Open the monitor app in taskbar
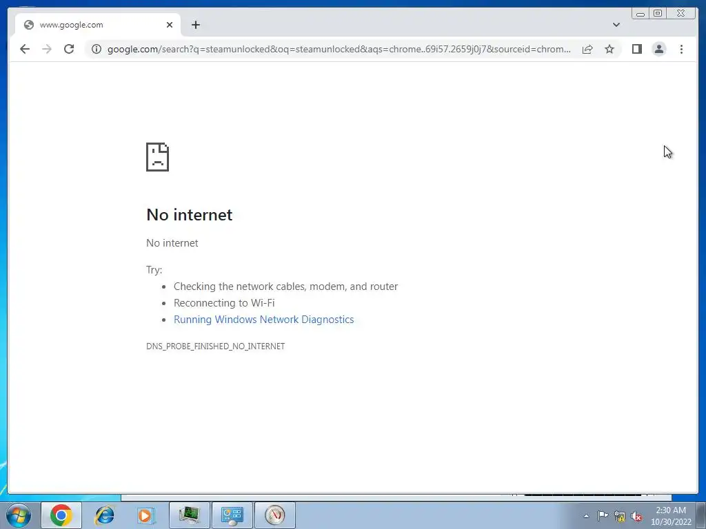Screen dimensions: 706x529 coord(190,515)
